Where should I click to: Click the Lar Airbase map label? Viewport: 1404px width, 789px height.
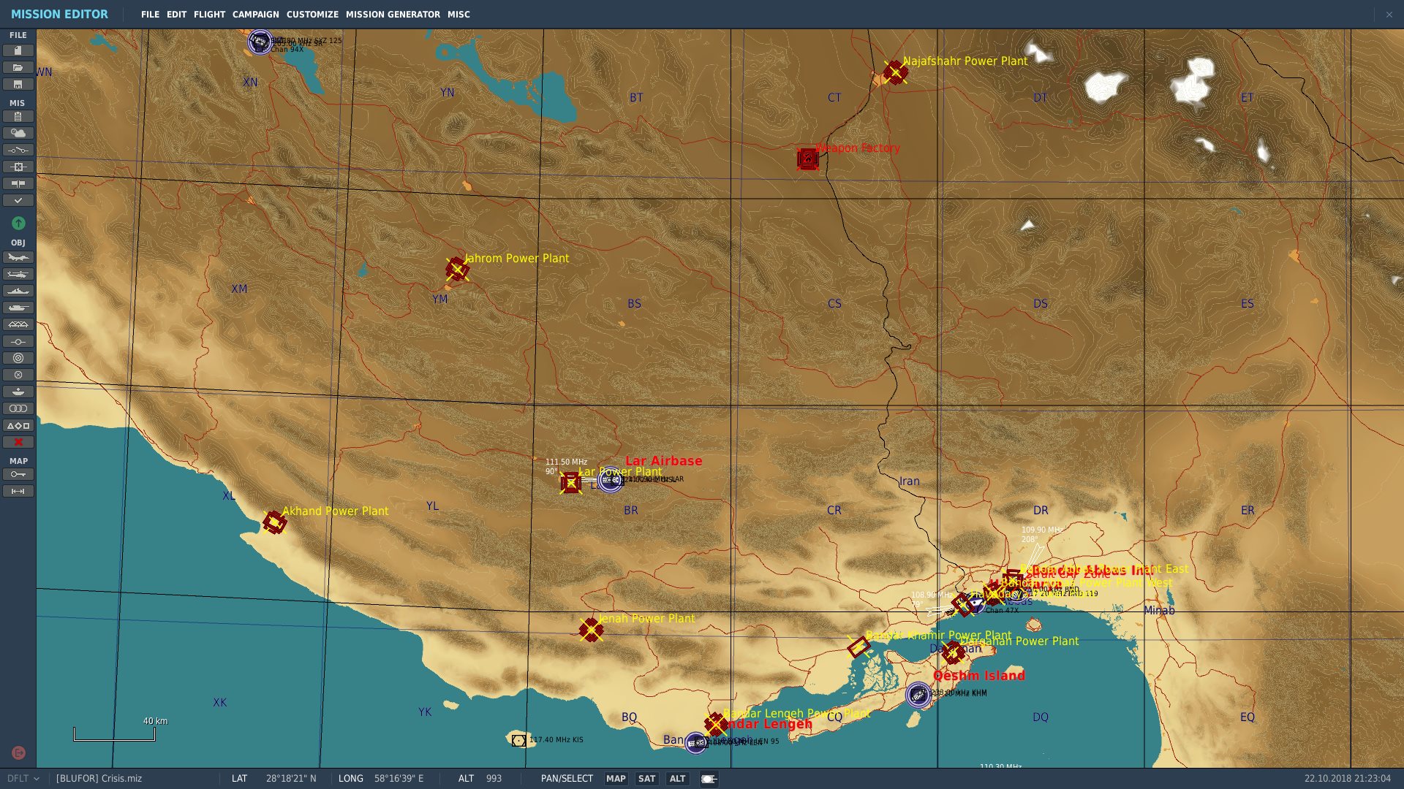tap(663, 461)
